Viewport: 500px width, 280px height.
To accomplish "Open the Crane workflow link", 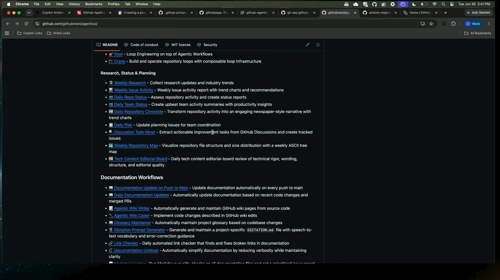I will [x=119, y=61].
